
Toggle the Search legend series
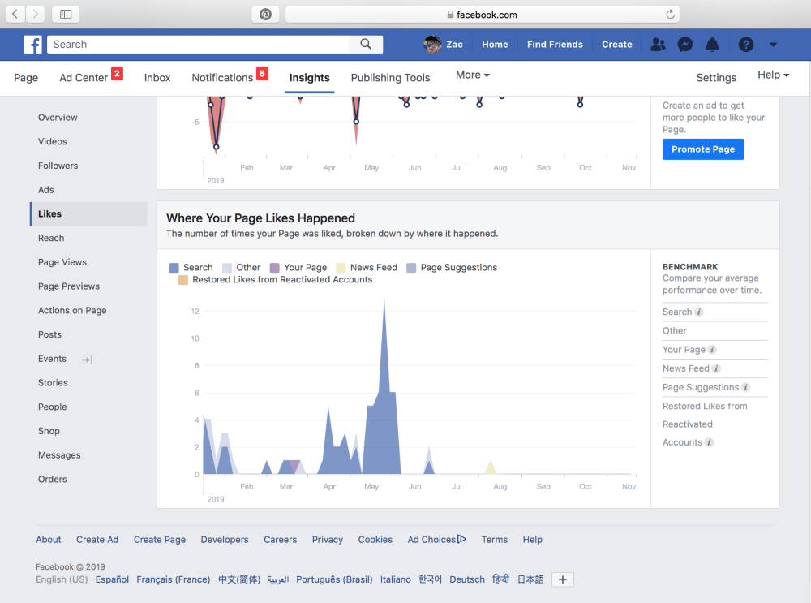point(191,268)
